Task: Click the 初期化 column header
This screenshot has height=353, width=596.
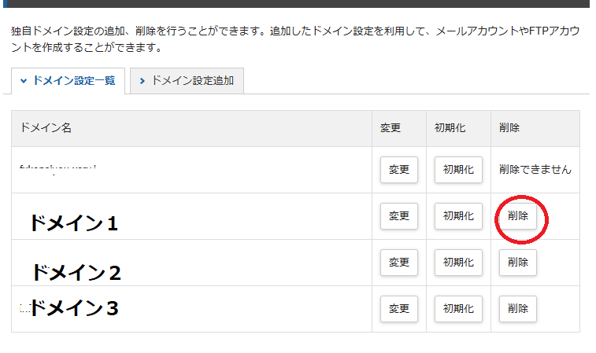Action: [x=450, y=128]
